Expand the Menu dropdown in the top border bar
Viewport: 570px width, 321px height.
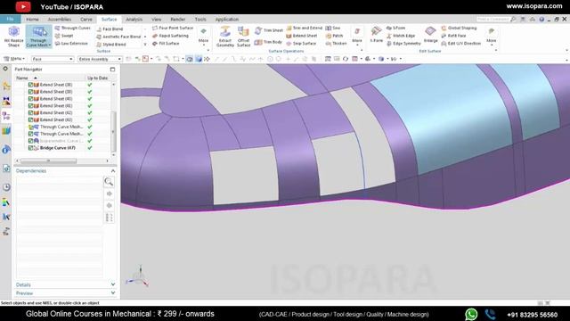pyautogui.click(x=14, y=59)
